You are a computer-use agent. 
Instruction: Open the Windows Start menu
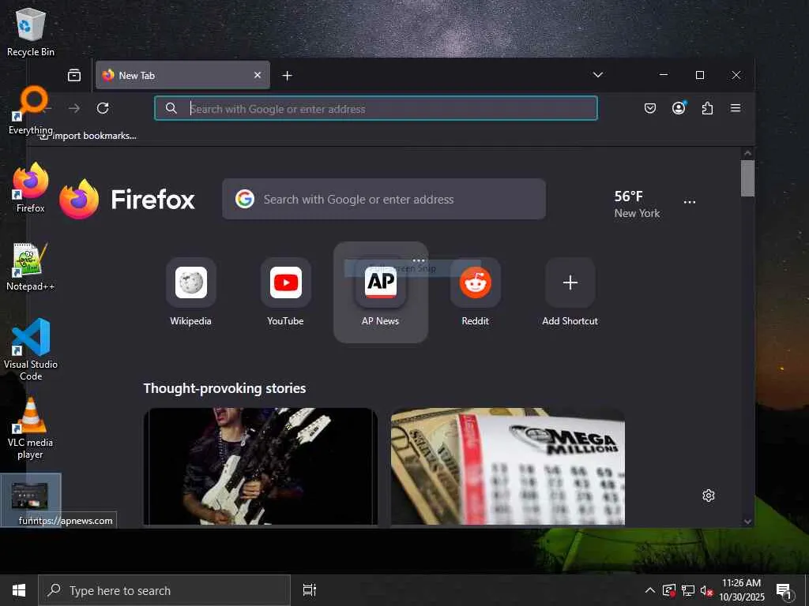[x=19, y=590]
